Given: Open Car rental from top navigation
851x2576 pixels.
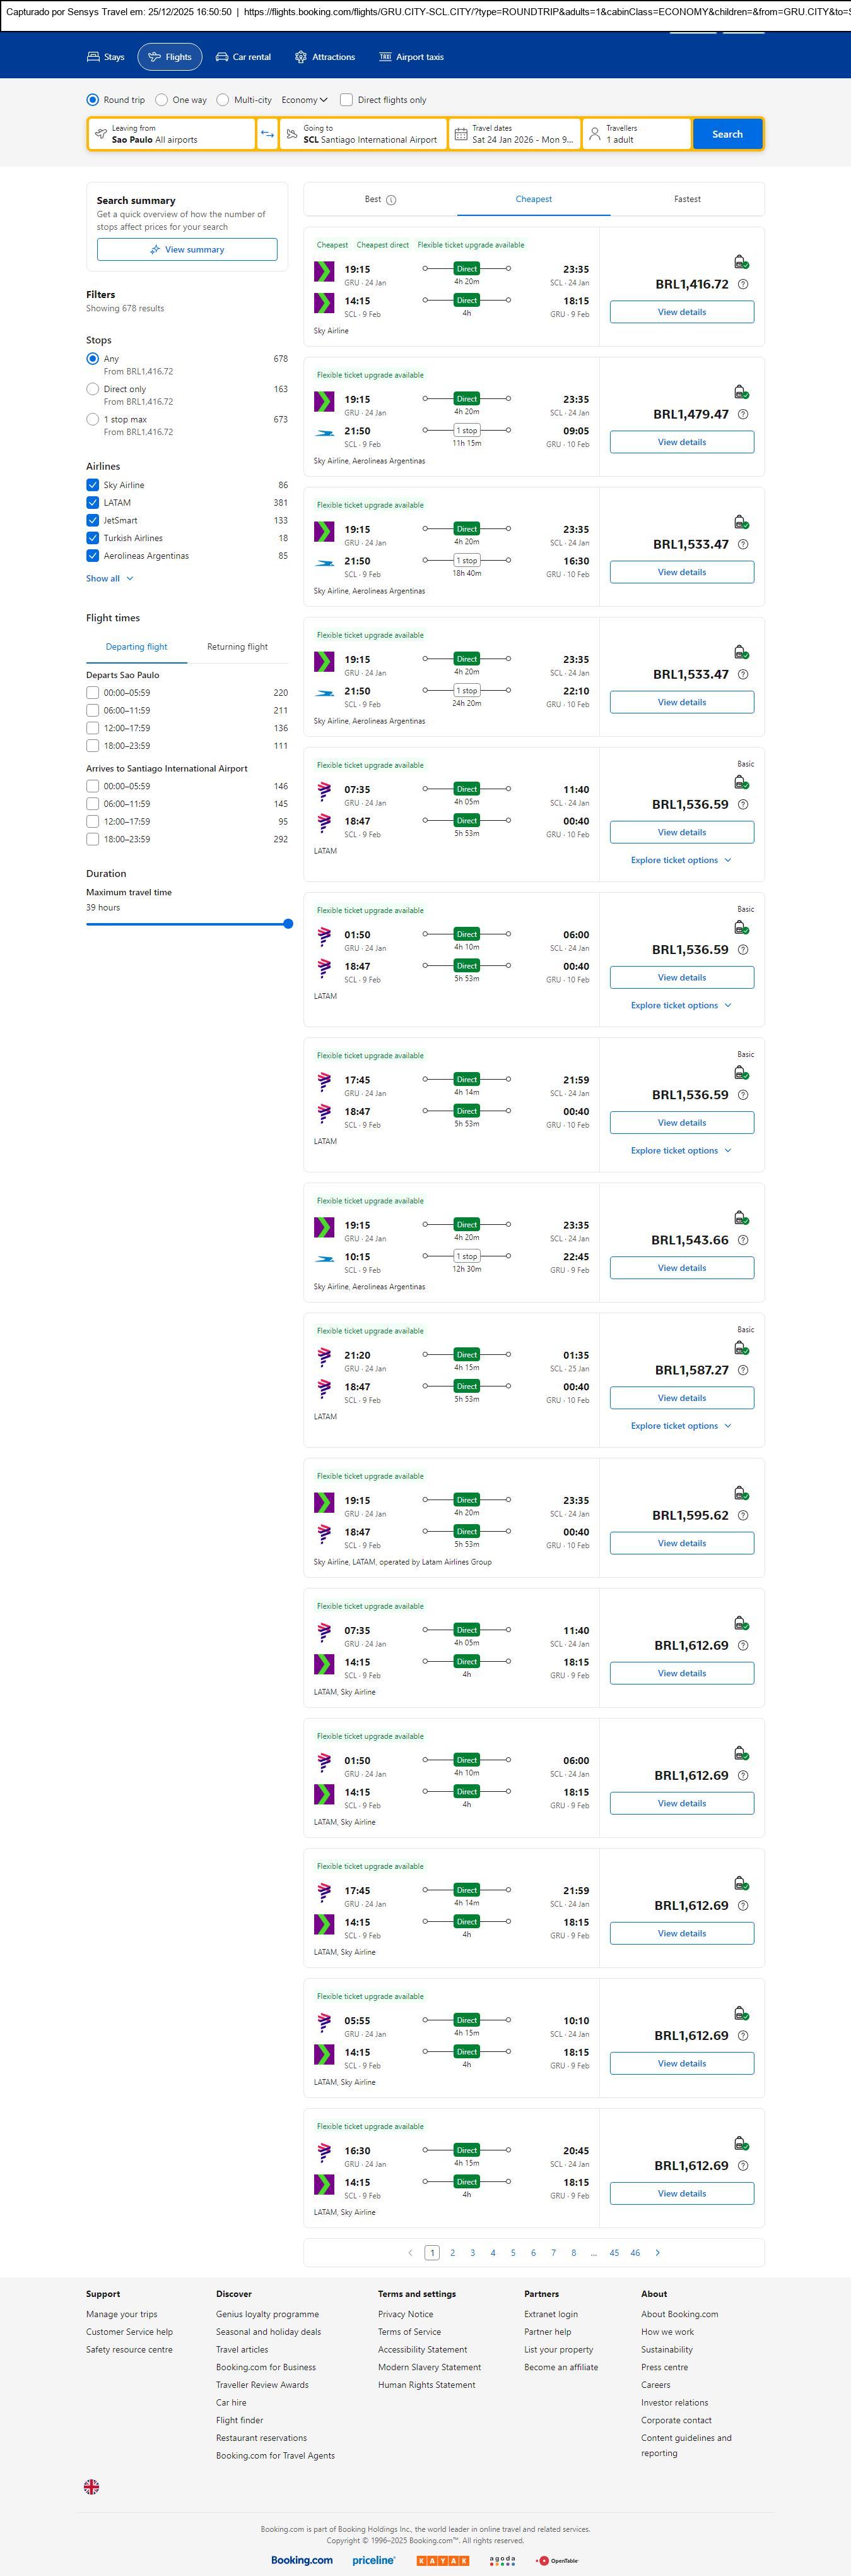Looking at the screenshot, I should pos(243,57).
